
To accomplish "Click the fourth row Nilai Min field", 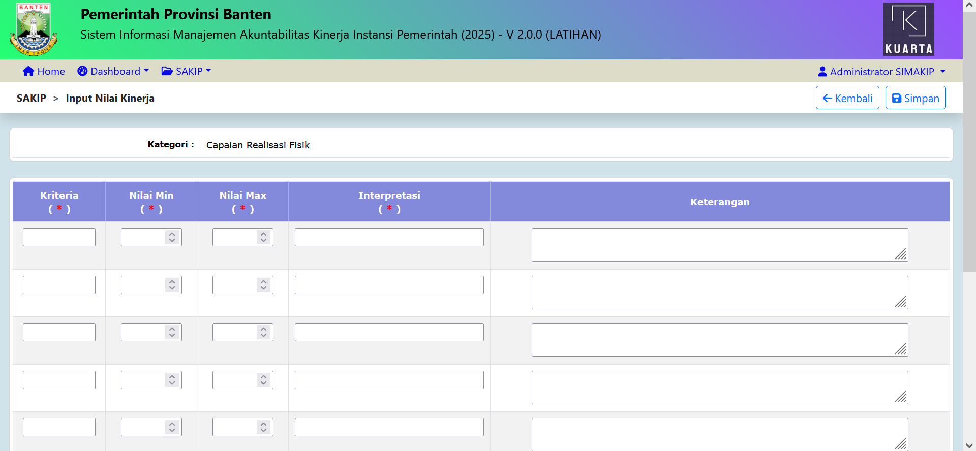I will (x=151, y=380).
